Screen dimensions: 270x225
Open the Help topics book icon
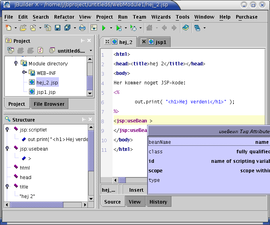(185, 28)
